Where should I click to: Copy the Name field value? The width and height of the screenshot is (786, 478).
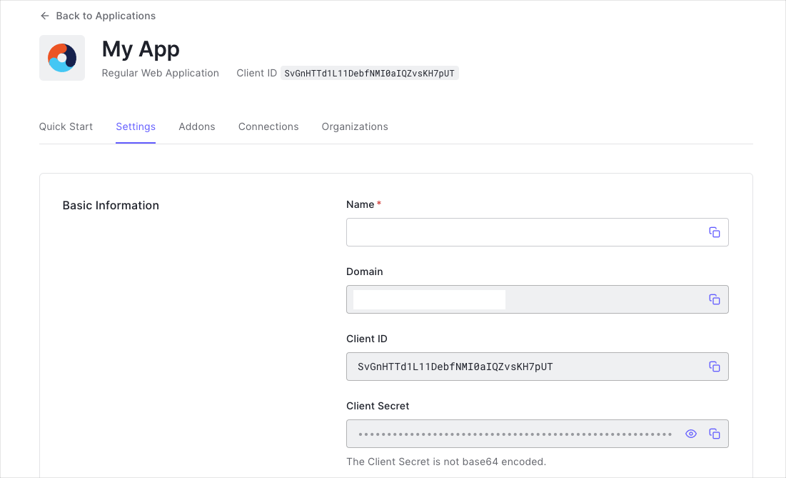(x=715, y=231)
